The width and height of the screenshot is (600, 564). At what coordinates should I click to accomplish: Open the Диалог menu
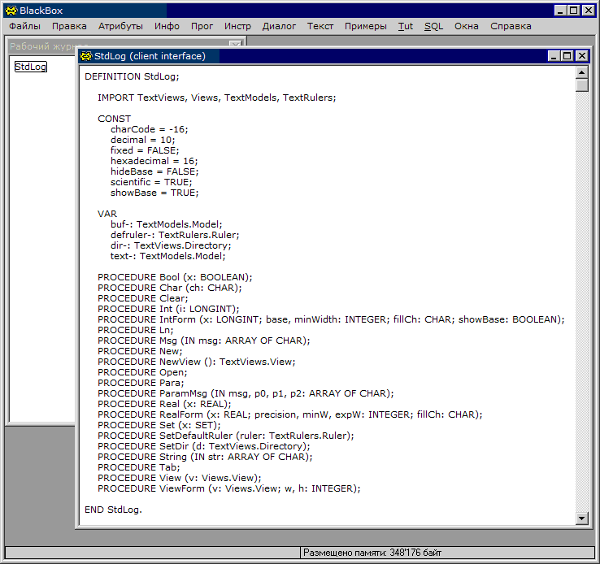click(279, 26)
